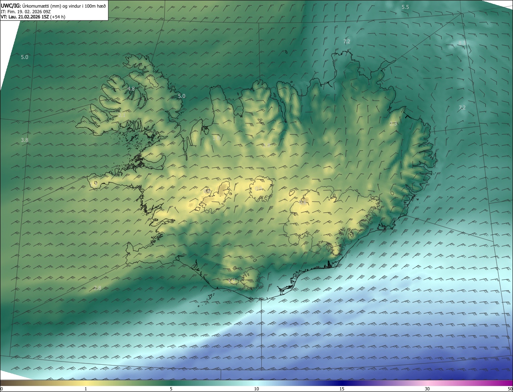Click the '1' tick on the color scale
The image size is (513, 392).
[86, 389]
